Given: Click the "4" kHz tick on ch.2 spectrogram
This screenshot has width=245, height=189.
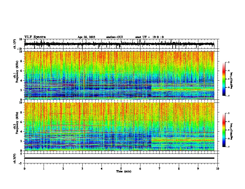Looking at the screenshot, I should [x=21, y=132].
